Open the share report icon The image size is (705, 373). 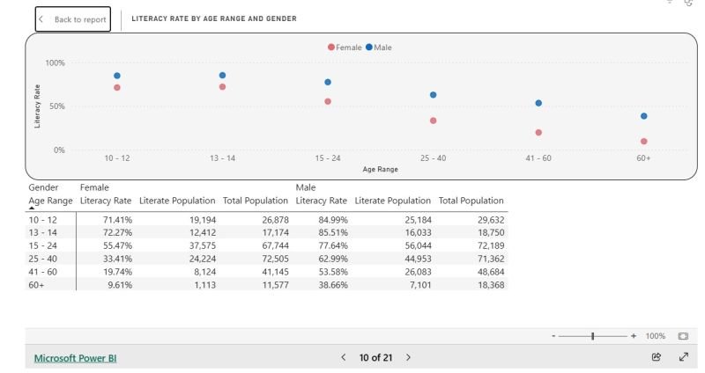[656, 357]
